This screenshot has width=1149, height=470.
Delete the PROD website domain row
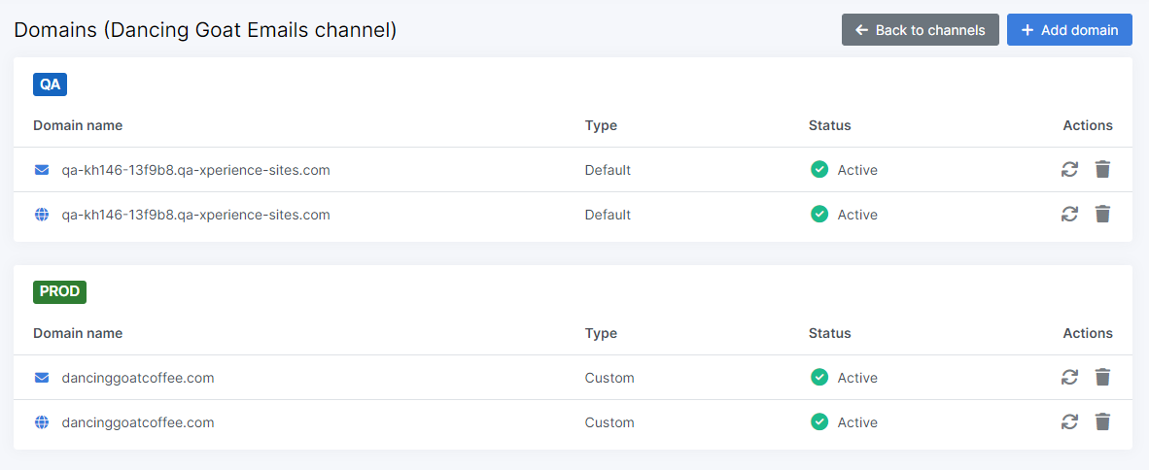point(1102,422)
